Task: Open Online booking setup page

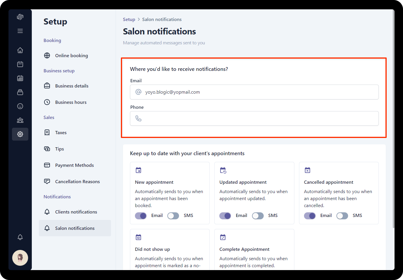Action: coord(71,55)
